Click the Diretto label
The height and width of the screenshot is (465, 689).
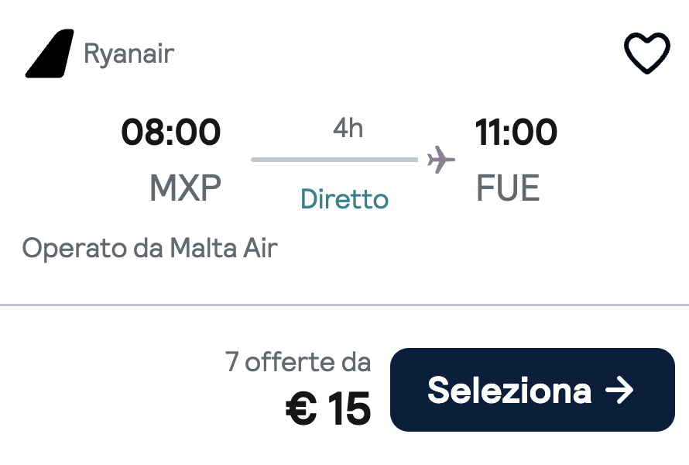[344, 199]
